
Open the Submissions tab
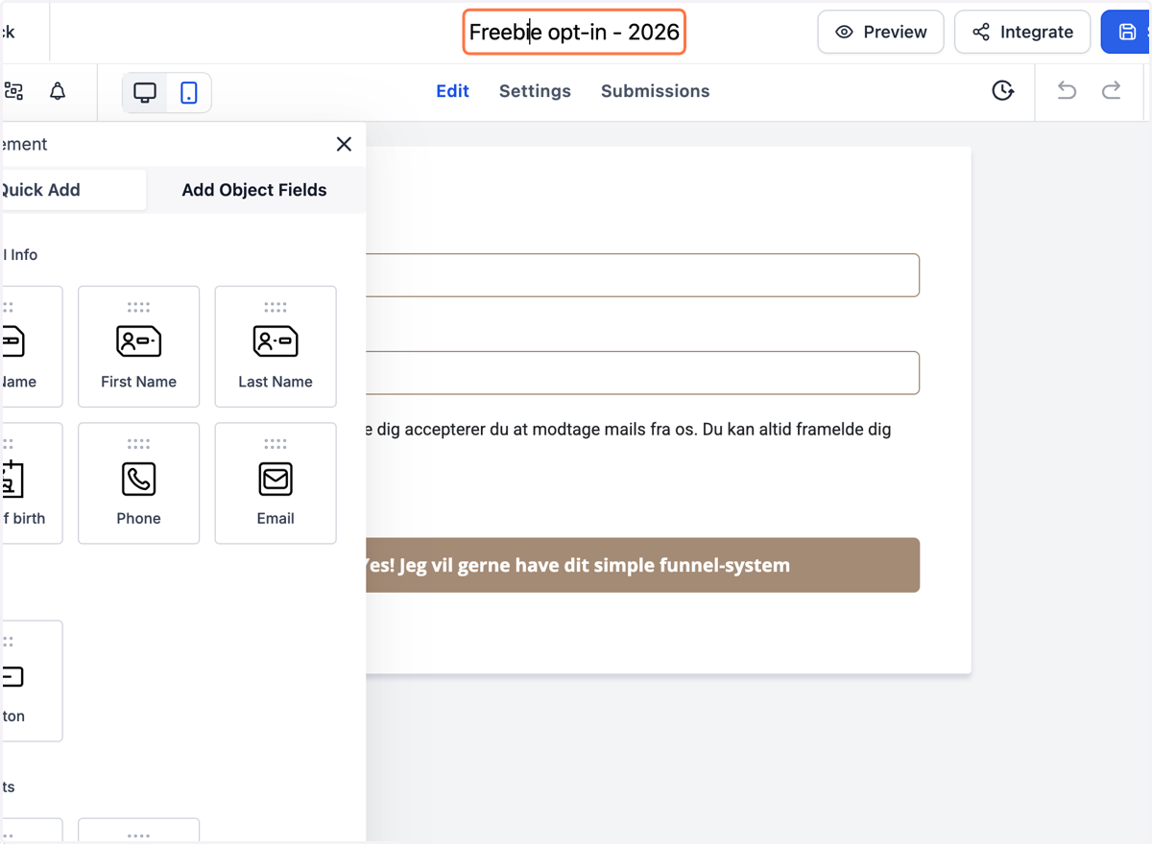click(x=656, y=91)
